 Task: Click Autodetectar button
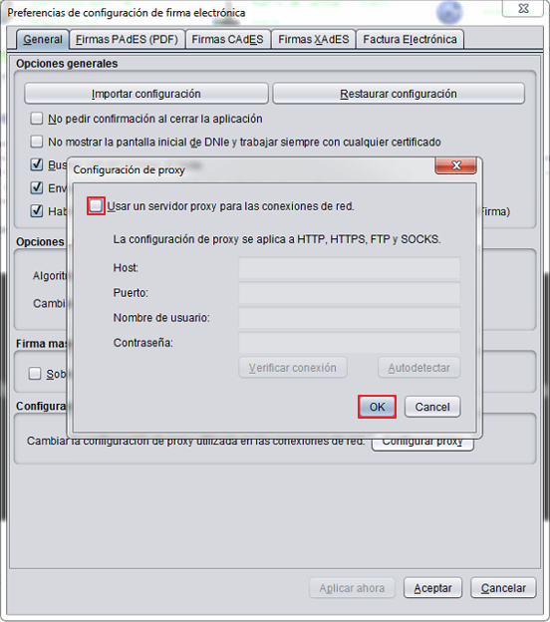pos(419,368)
